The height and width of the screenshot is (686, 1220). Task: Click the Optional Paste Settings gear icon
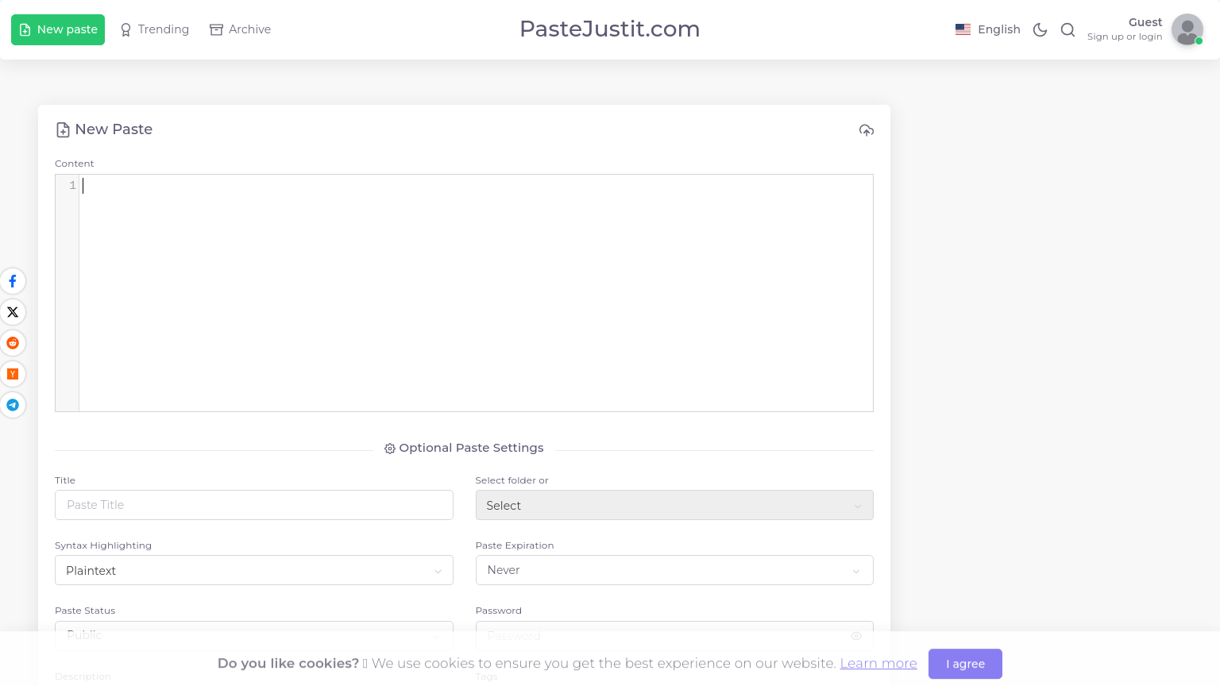tap(390, 449)
